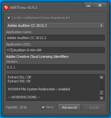Click the Advanced button

coord(69,108)
